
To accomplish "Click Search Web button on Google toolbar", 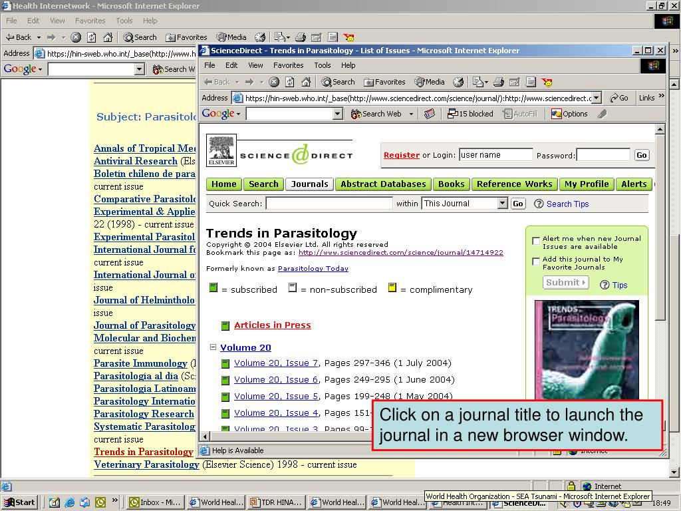I will pos(376,114).
